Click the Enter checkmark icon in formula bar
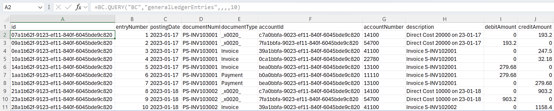This screenshot has width=554, height=111. (x=68, y=7)
